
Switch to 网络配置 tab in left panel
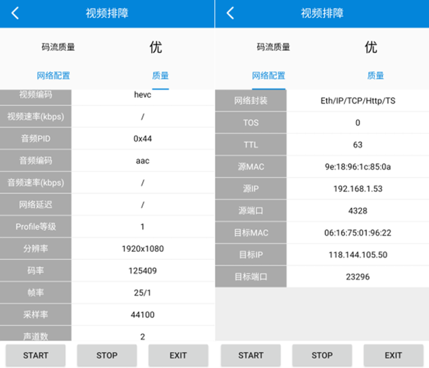pyautogui.click(x=53, y=76)
